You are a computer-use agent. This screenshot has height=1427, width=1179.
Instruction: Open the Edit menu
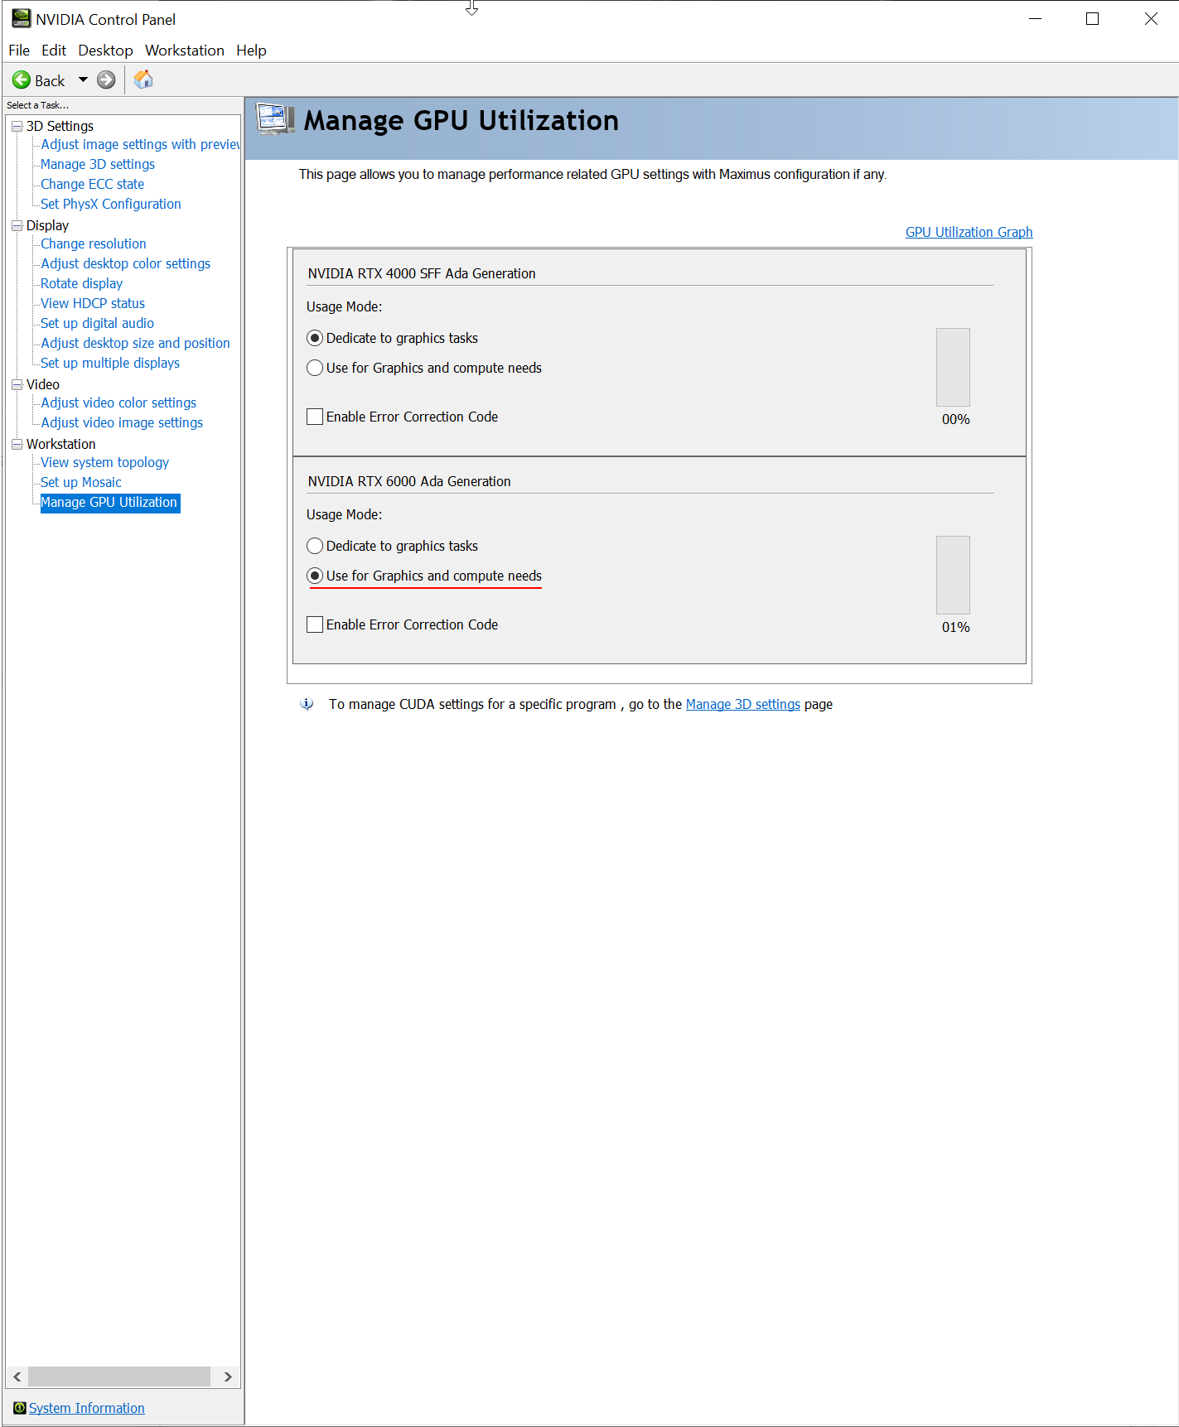click(54, 51)
